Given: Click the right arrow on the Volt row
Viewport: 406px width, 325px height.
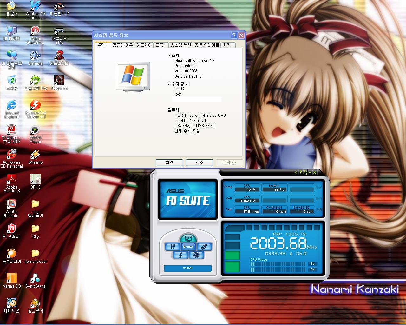Looking at the screenshot, I should [321, 199].
